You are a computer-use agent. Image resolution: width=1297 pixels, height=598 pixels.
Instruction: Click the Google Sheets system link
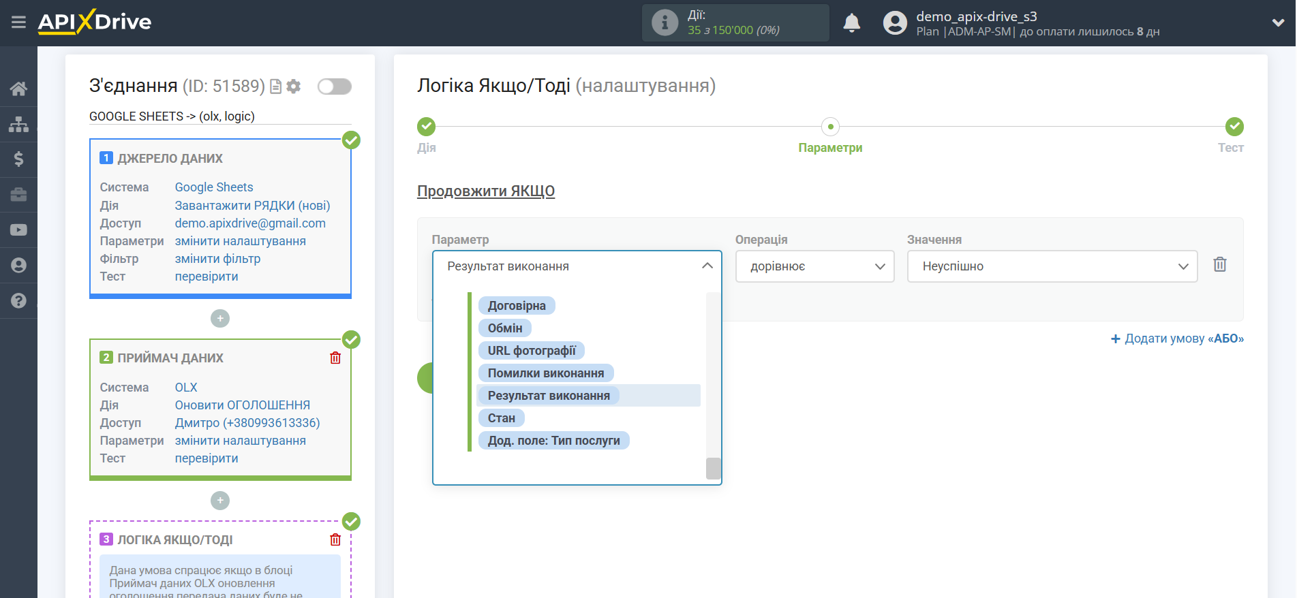(214, 187)
